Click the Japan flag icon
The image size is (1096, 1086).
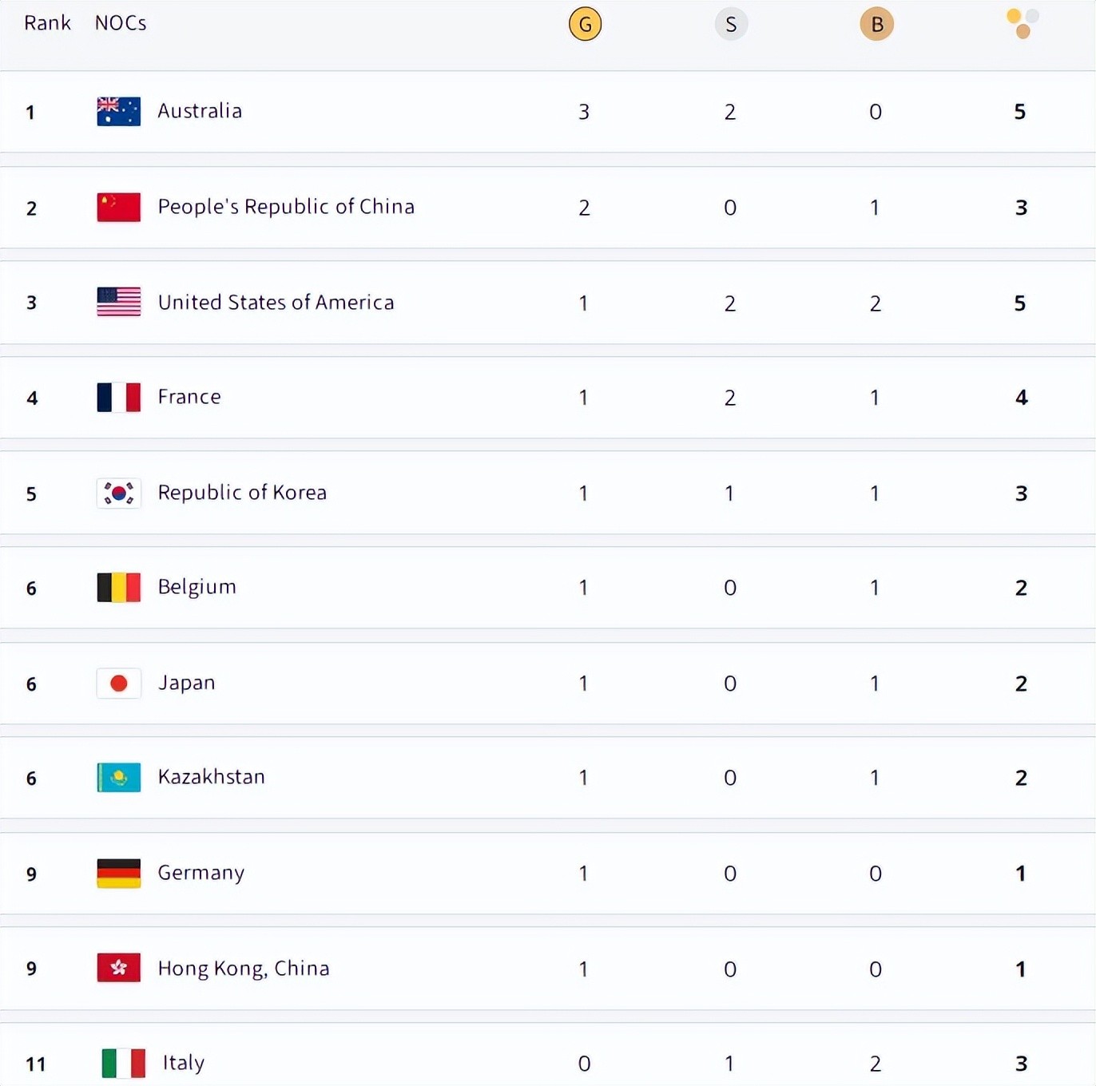tap(118, 683)
